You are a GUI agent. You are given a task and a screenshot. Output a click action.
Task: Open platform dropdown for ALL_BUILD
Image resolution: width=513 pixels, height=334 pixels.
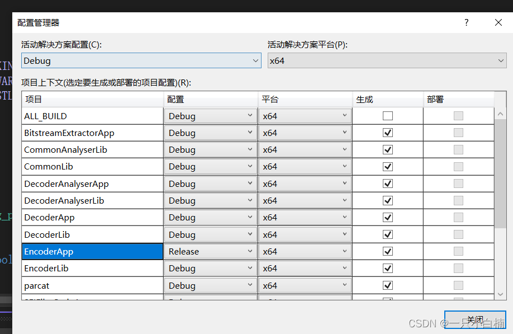(x=305, y=116)
